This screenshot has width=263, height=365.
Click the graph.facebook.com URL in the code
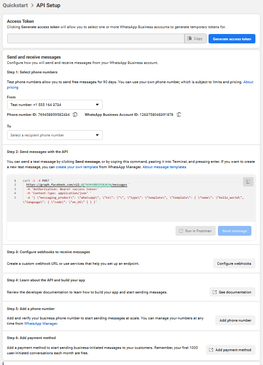77,185
